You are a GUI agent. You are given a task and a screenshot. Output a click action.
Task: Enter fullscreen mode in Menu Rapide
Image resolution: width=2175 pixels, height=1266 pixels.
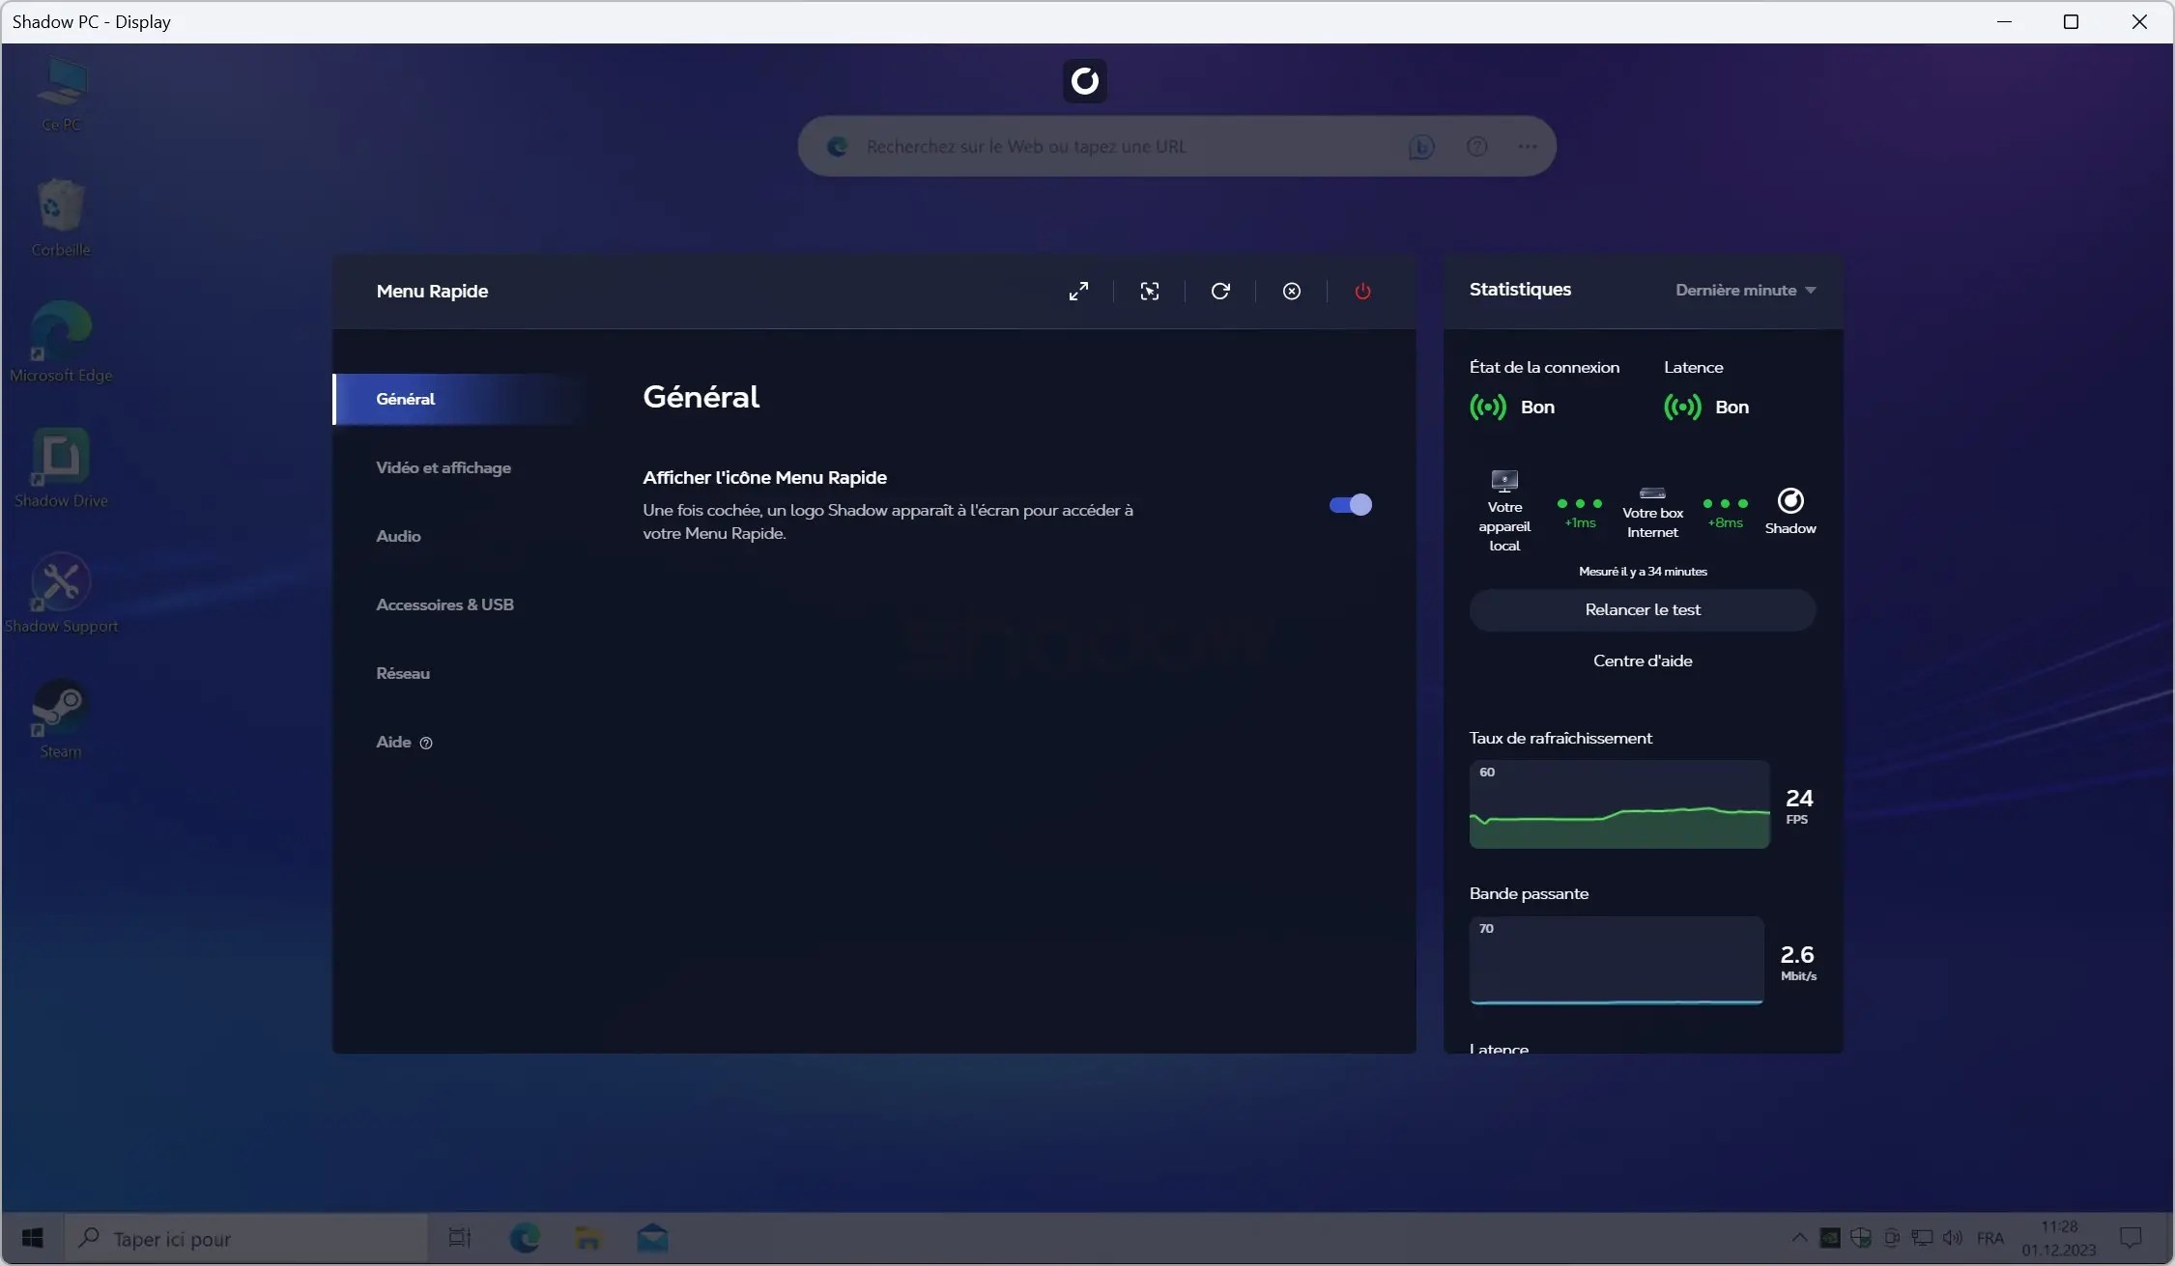click(x=1079, y=291)
